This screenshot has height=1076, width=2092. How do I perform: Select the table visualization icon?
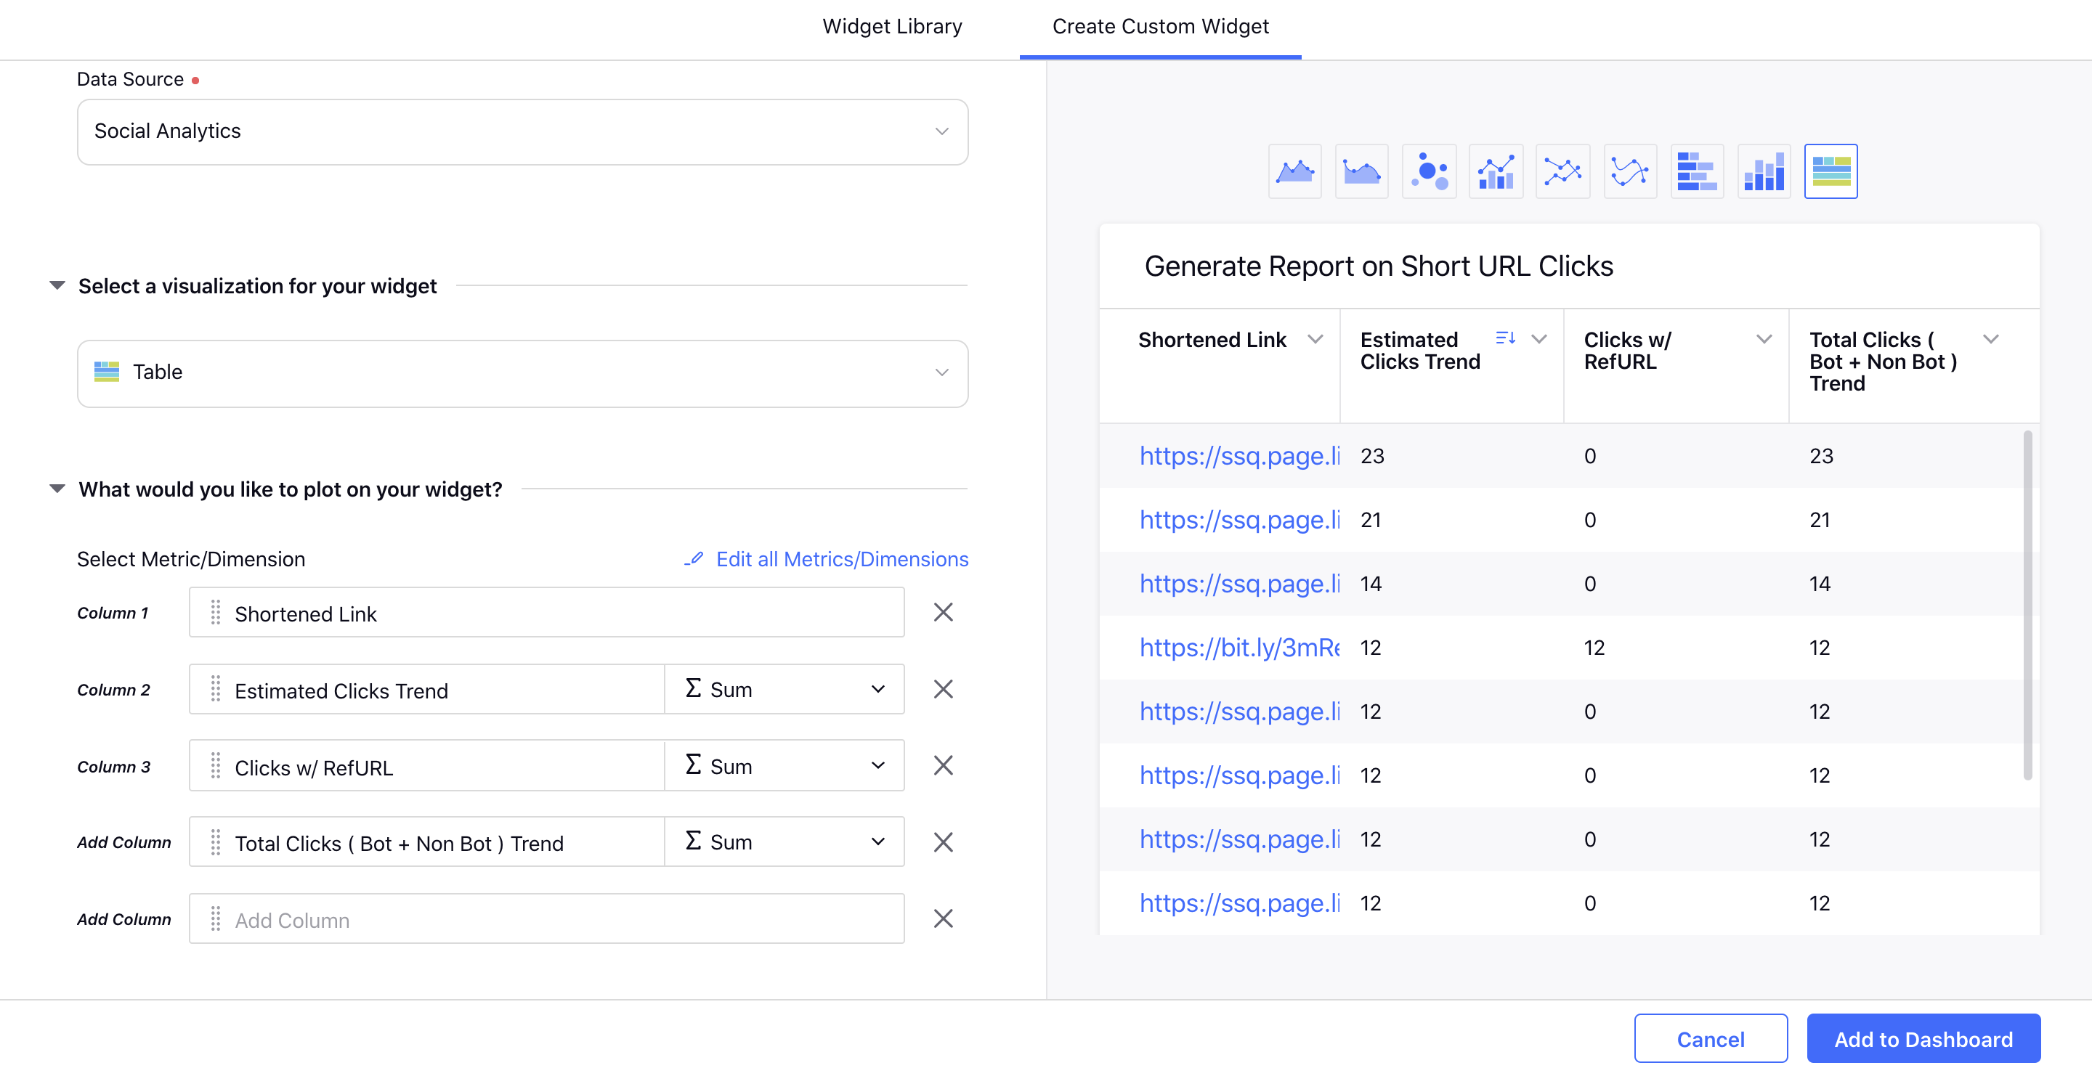[1830, 171]
